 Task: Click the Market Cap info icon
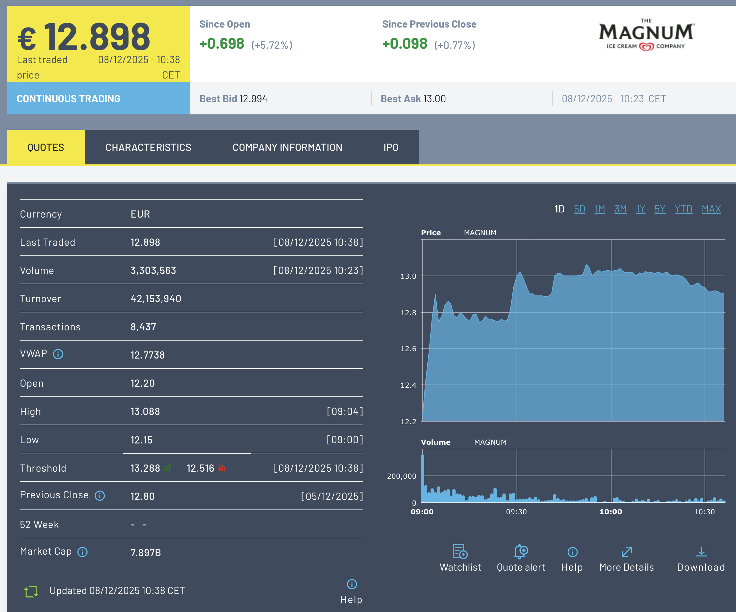[x=82, y=552]
